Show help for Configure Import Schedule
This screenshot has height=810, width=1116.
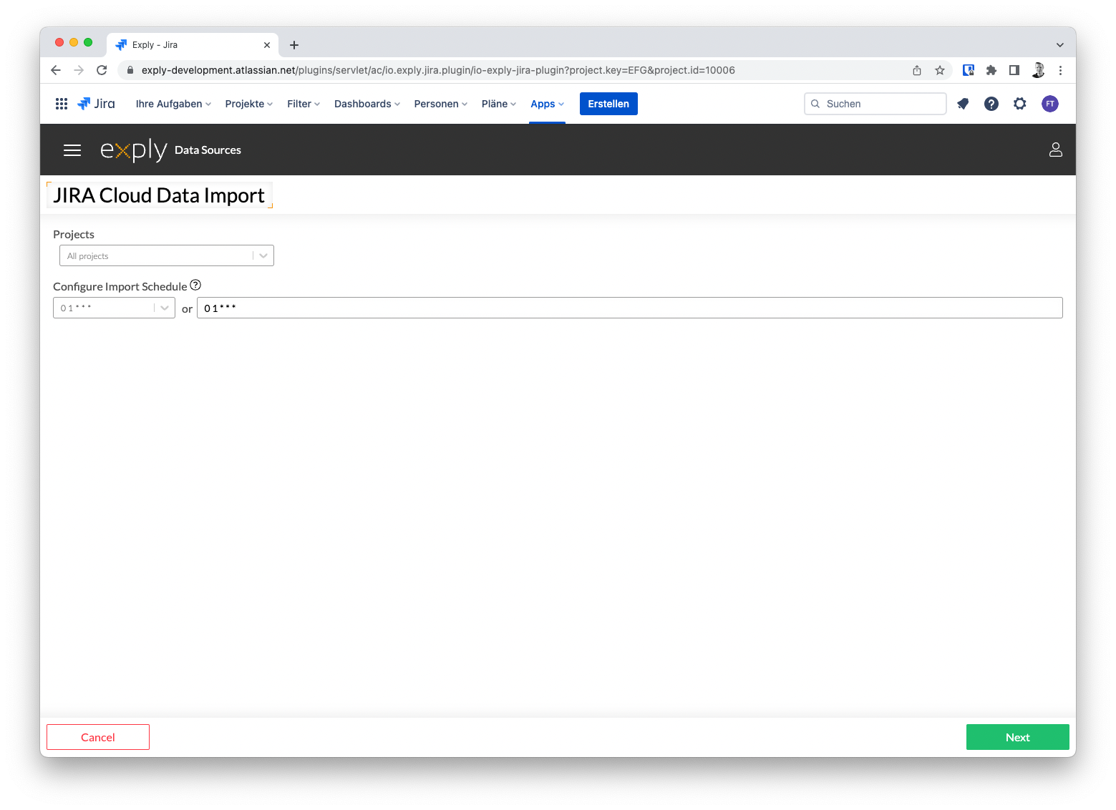[x=195, y=285]
